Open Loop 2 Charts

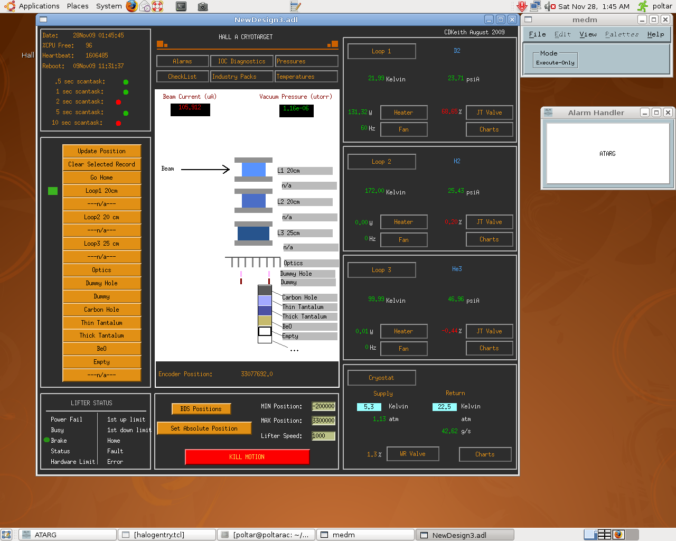tap(490, 239)
